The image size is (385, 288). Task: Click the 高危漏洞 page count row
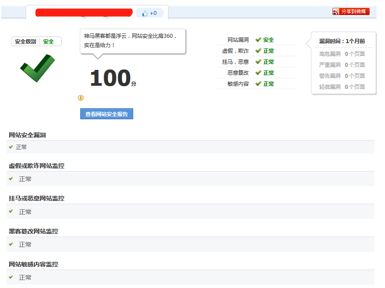coord(342,54)
